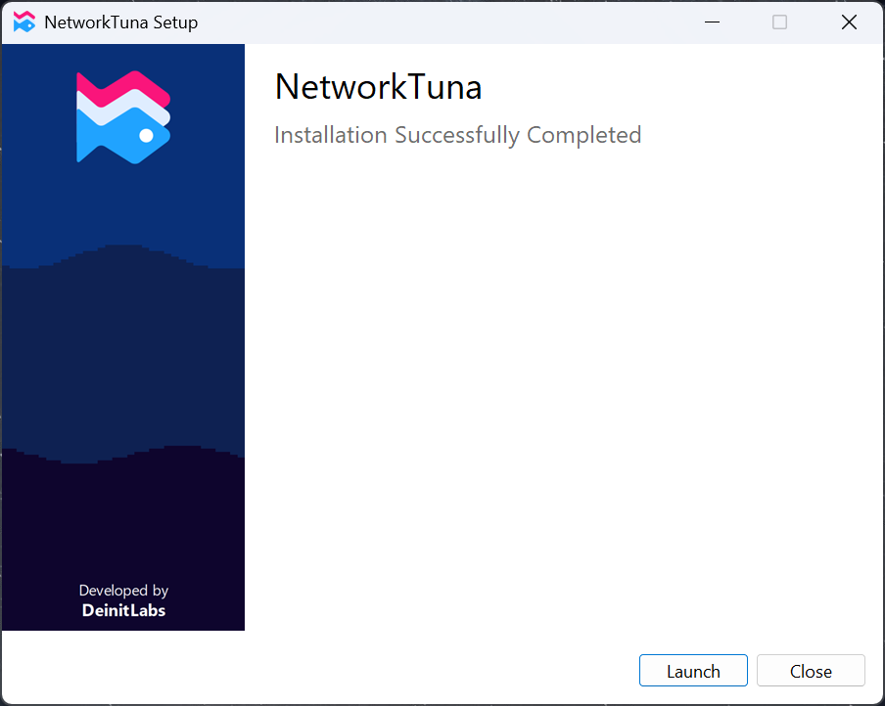
Task: Click 'Installation Successfully Completed' message
Action: [458, 135]
